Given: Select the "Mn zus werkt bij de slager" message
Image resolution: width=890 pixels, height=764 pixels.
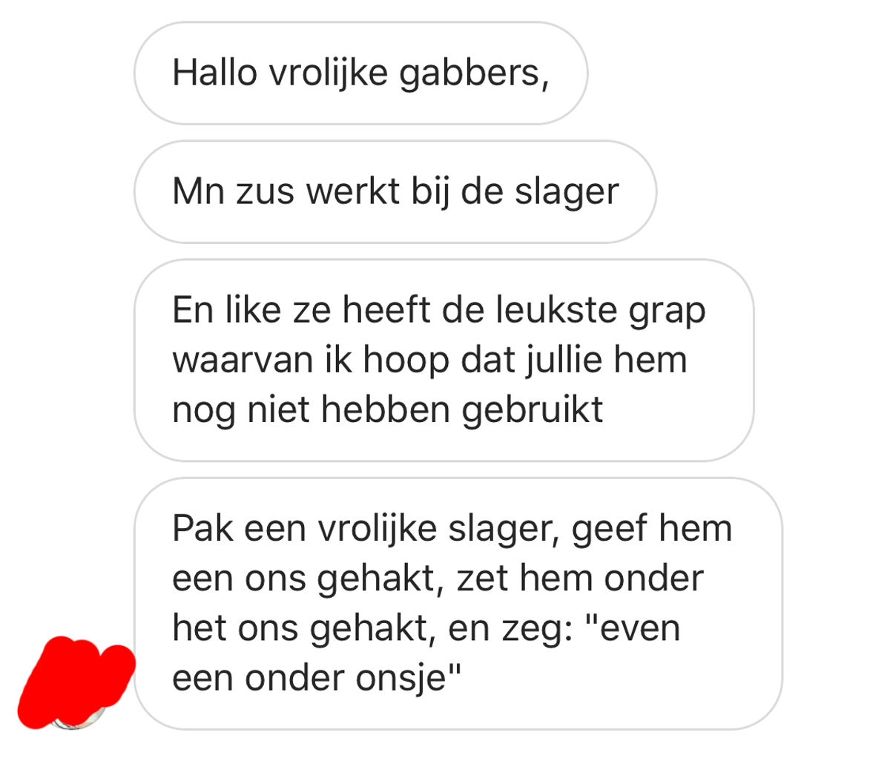Looking at the screenshot, I should tap(395, 191).
